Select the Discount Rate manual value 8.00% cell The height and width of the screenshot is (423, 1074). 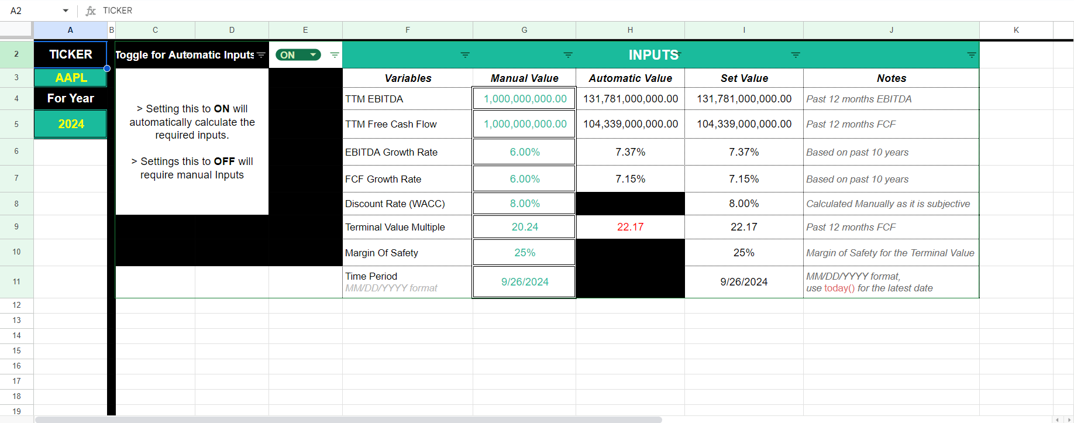coord(524,204)
